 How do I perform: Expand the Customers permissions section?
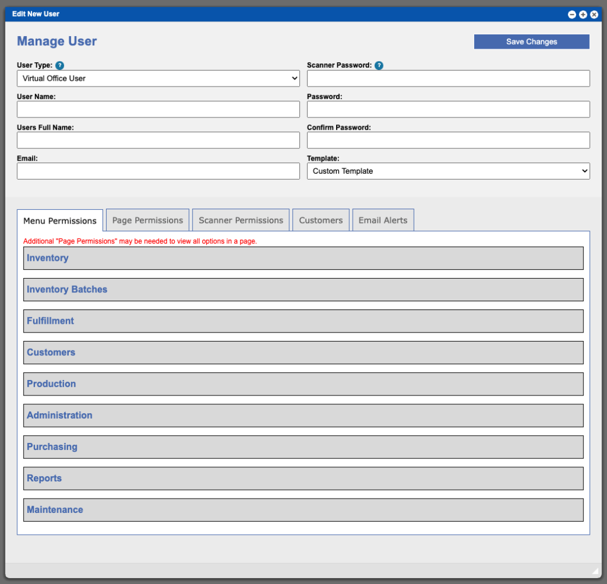click(x=303, y=352)
